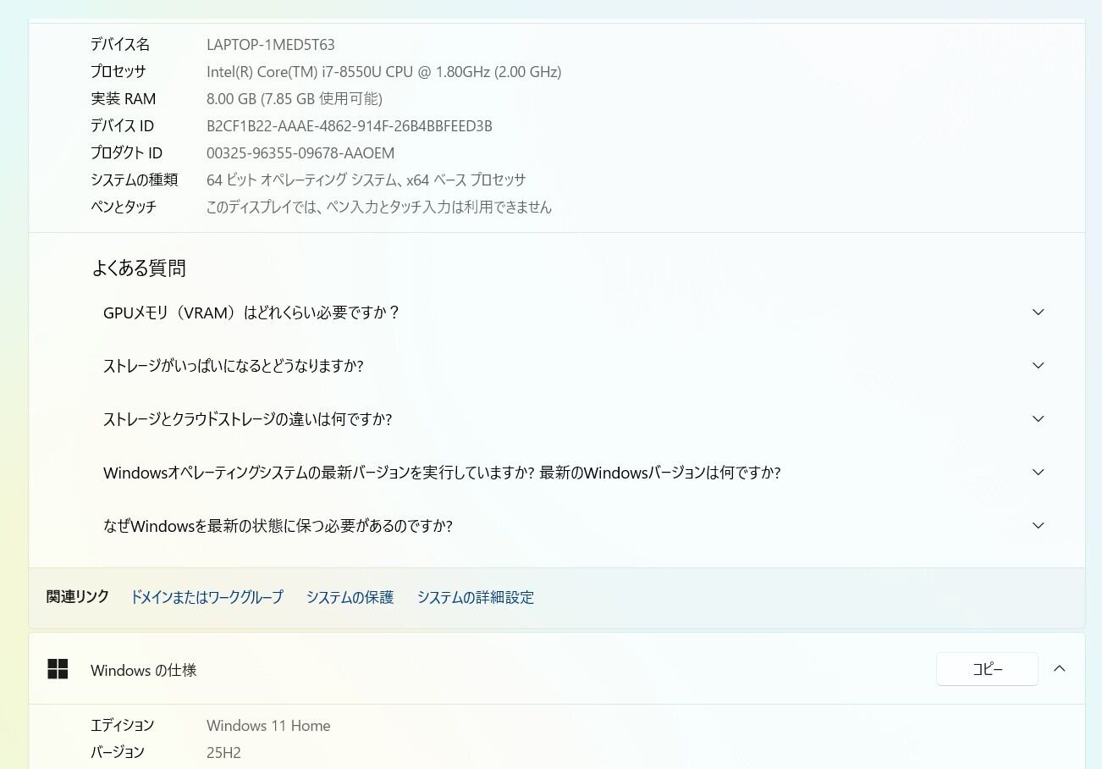Viewport: 1102px width, 769px height.
Task: Collapse the Windows の仕様 section chevron
Action: pyautogui.click(x=1059, y=669)
